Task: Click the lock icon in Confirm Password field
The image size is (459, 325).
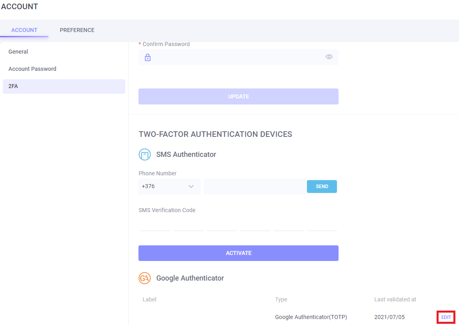Action: coord(148,58)
